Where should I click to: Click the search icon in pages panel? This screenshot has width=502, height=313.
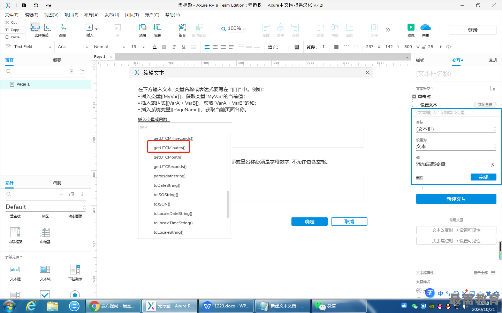(x=9, y=72)
